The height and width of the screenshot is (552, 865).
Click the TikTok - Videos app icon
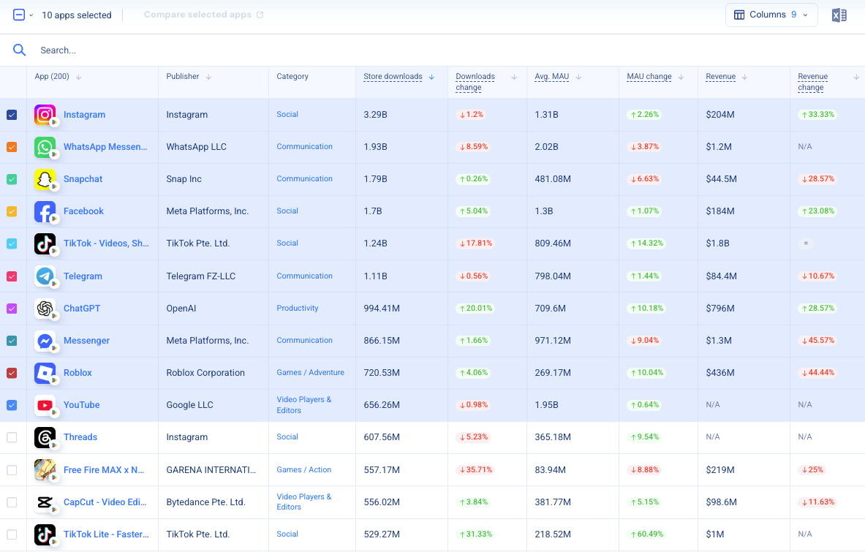(x=45, y=243)
